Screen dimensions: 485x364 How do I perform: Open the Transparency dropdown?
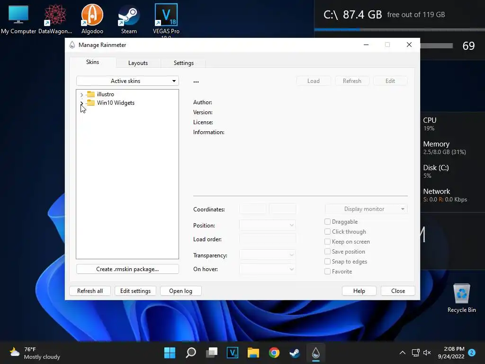(x=268, y=255)
